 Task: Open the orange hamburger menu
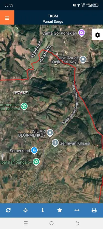[x=7, y=18]
